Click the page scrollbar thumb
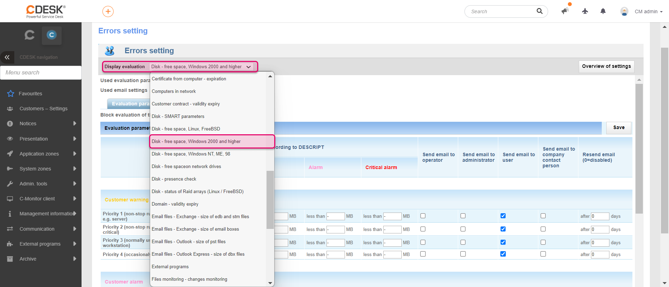Screen dimensions: 669x287 click(x=664, y=141)
